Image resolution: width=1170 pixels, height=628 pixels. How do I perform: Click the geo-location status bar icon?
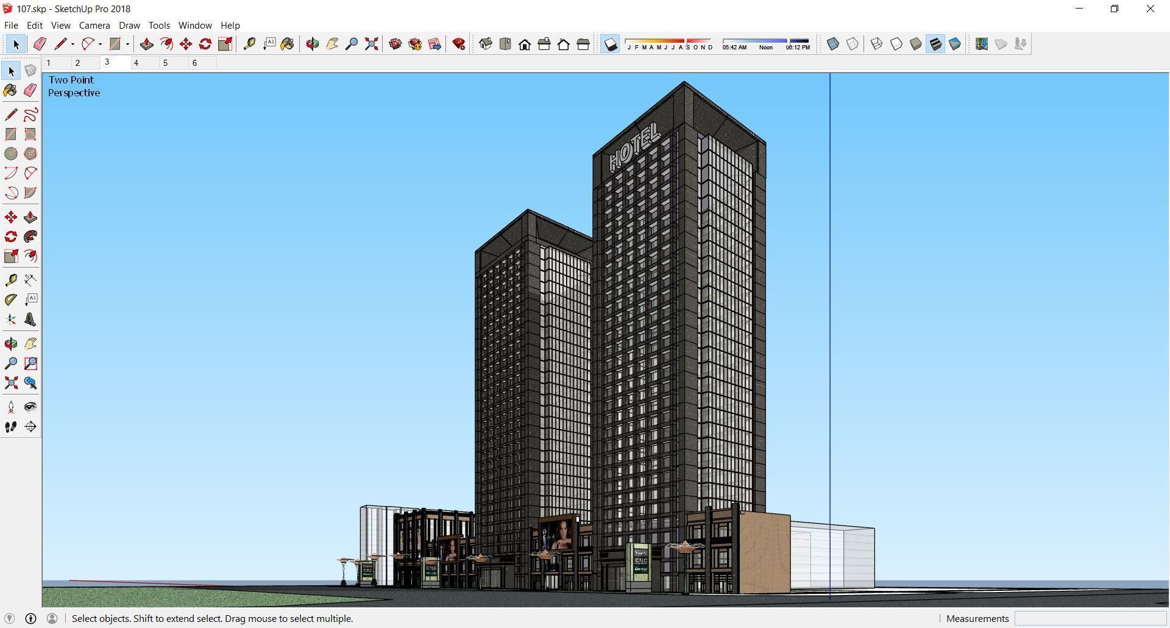pos(9,618)
